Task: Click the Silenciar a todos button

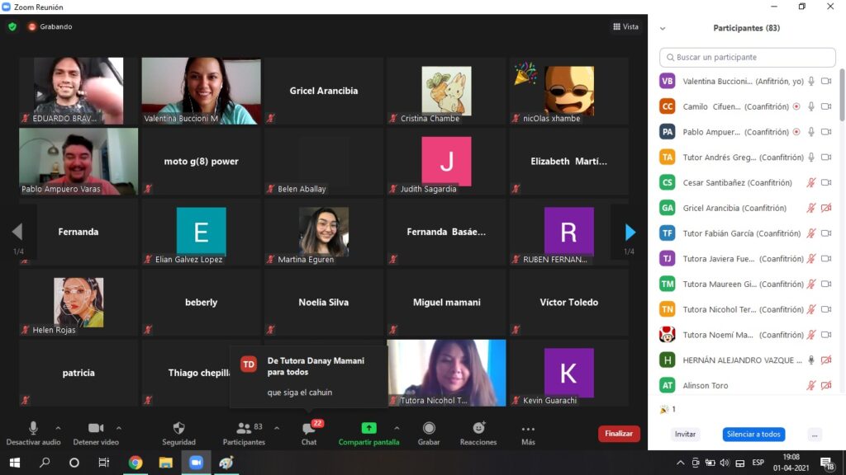Action: 753,435
